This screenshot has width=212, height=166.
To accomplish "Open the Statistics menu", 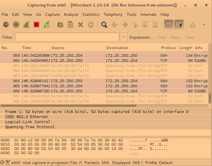I will [91, 14].
